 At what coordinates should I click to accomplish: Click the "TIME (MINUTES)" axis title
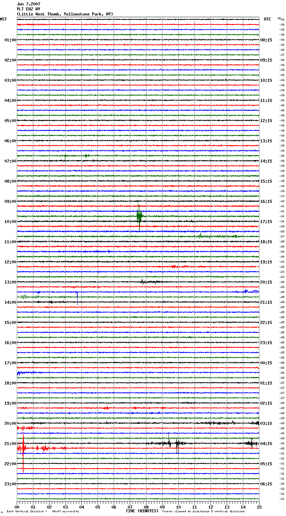(142, 511)
